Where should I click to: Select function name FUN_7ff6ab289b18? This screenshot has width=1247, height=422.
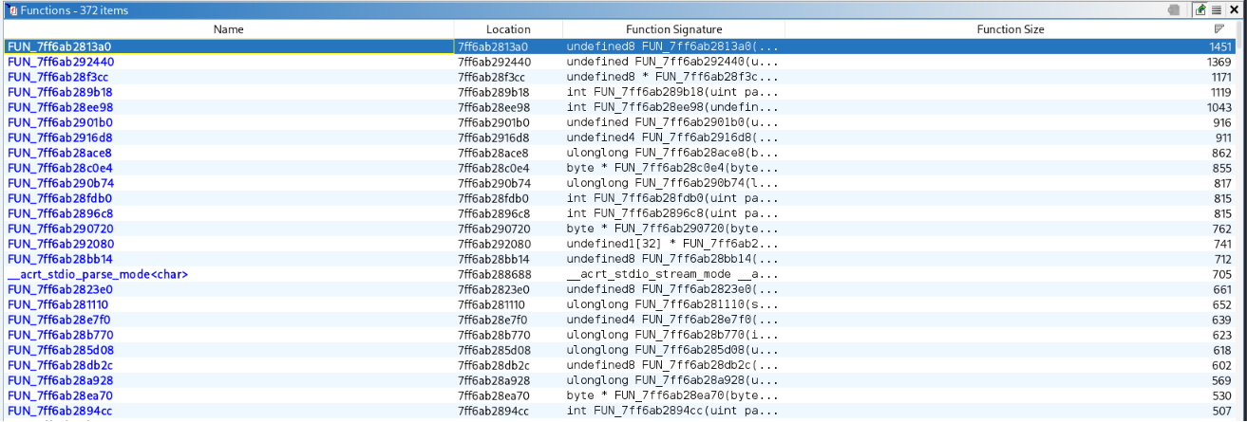(x=60, y=92)
